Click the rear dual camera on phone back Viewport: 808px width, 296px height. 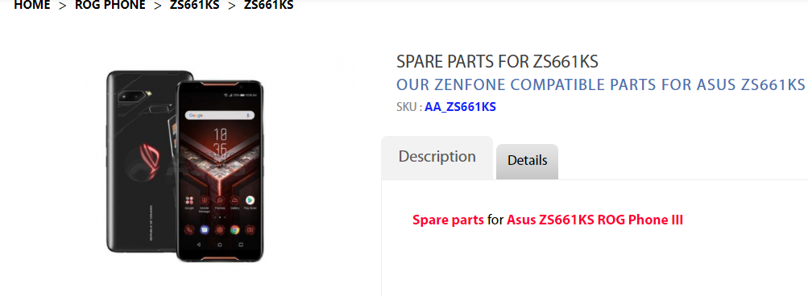pos(130,97)
